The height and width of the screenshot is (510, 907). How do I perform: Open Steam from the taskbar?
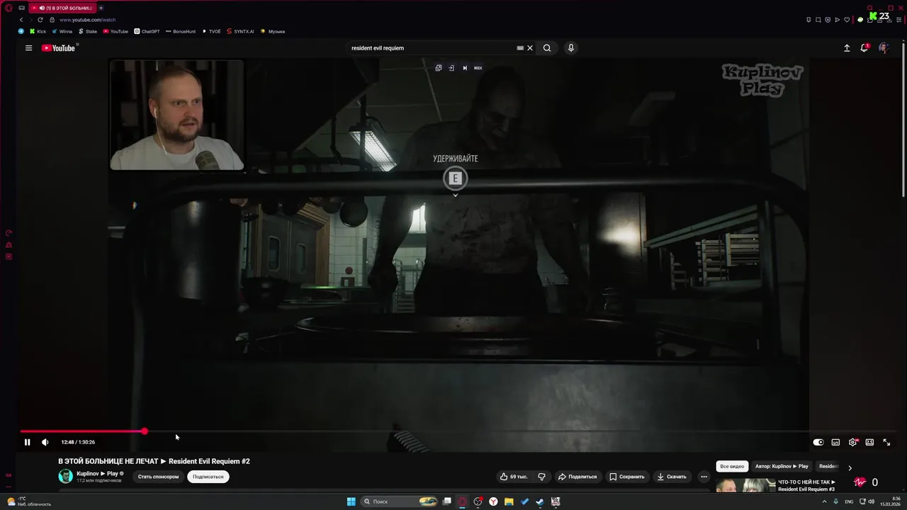click(x=540, y=501)
